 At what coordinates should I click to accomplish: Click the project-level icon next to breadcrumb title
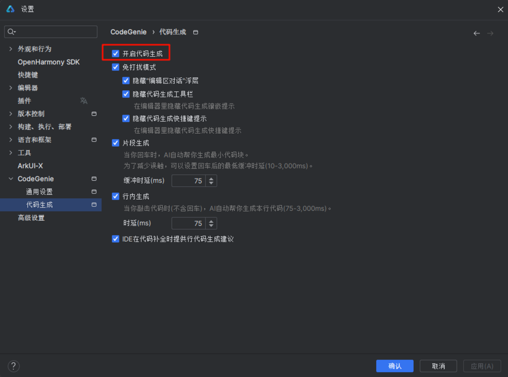coord(196,32)
